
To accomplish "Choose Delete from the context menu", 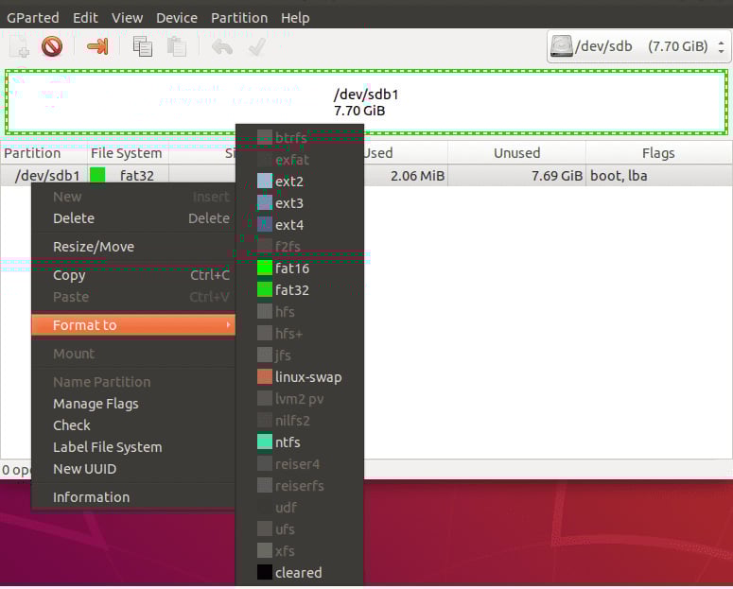I will tap(133, 218).
